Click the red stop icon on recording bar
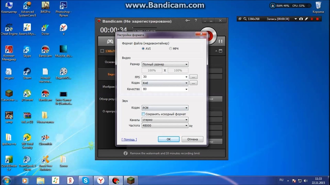Image resolution: width=330 pixels, height=185 pixels. (317, 19)
